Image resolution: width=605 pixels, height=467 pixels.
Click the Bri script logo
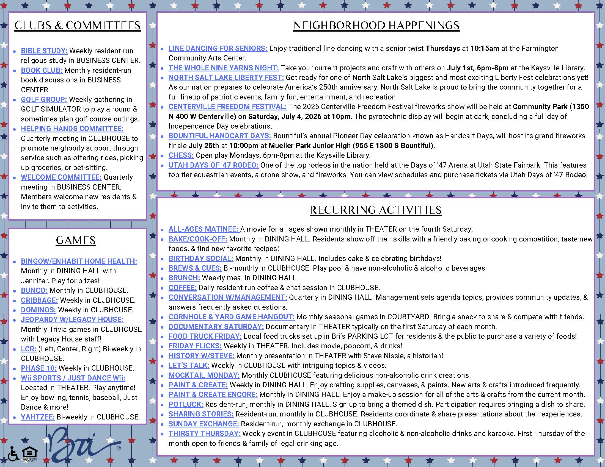pyautogui.click(x=84, y=445)
